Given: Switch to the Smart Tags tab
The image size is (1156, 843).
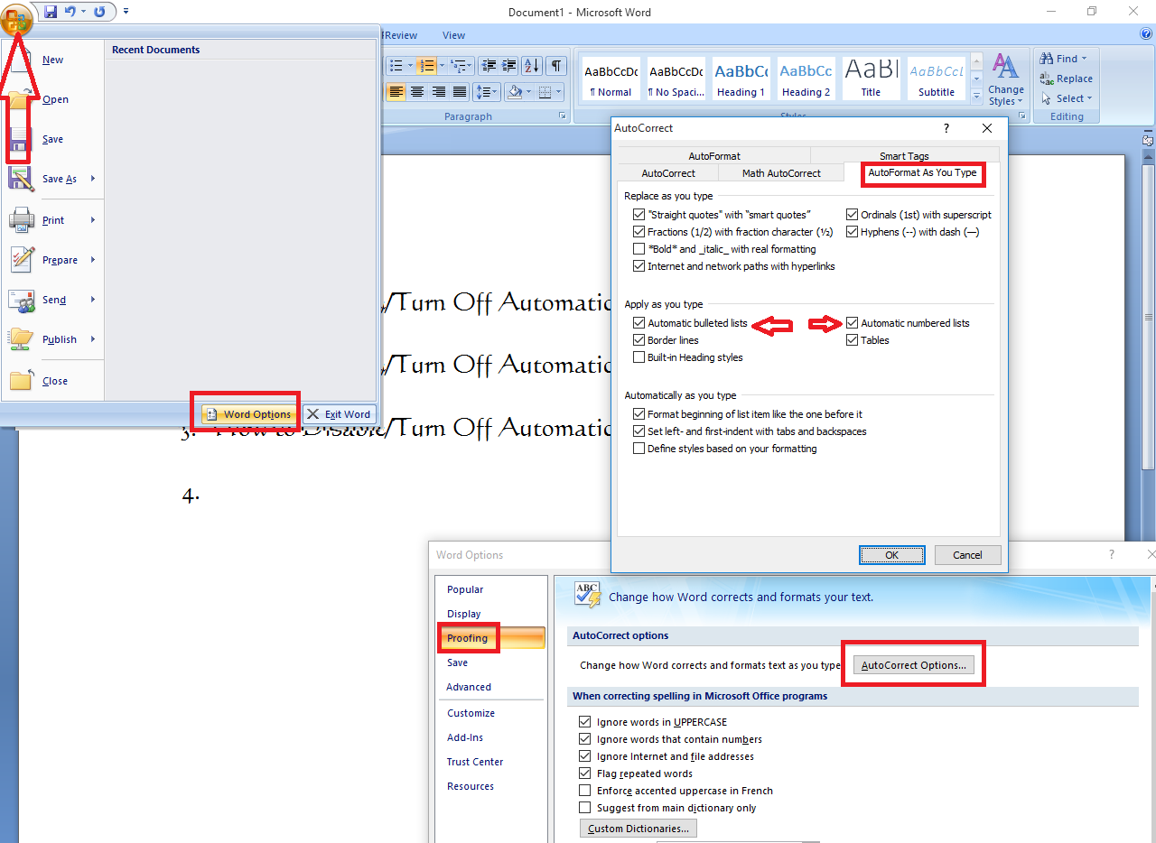Looking at the screenshot, I should pos(904,156).
